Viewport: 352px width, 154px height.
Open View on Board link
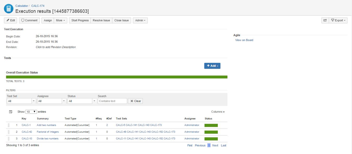pos(244,40)
